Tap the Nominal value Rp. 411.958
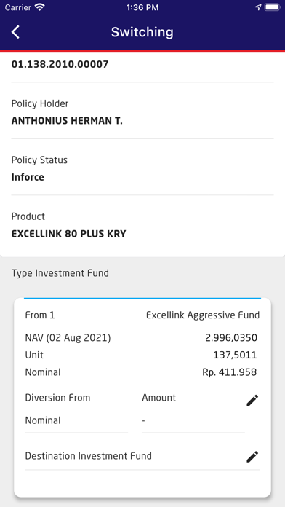The height and width of the screenshot is (507, 285). [230, 372]
